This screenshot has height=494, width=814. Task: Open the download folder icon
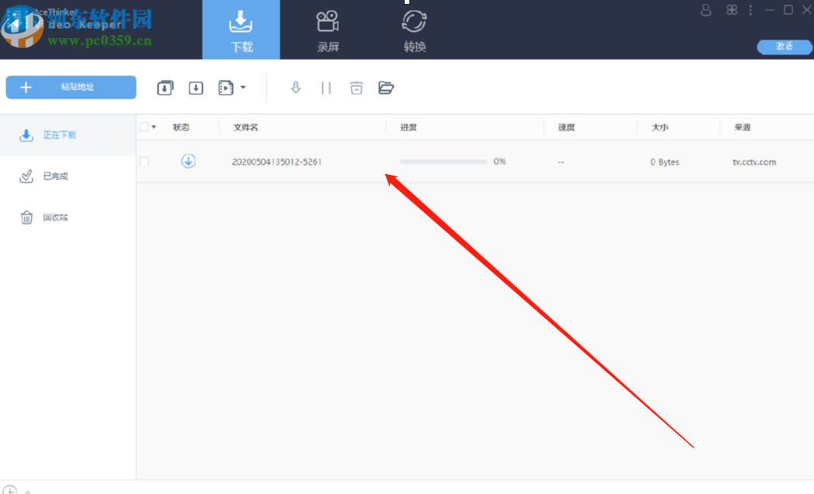[386, 88]
